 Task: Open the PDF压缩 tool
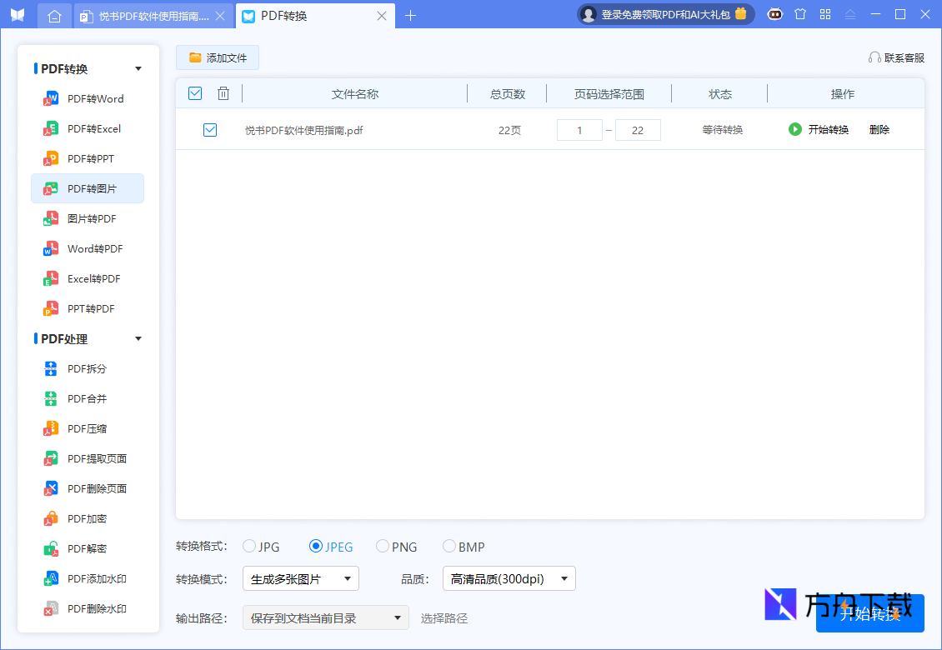tap(87, 428)
